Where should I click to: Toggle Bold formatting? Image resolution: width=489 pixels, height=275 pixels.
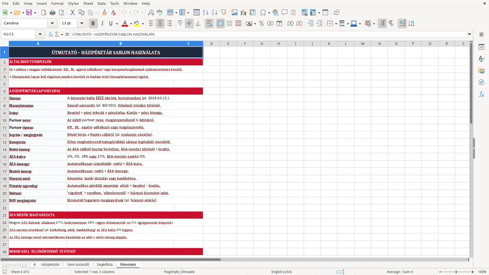click(93, 24)
